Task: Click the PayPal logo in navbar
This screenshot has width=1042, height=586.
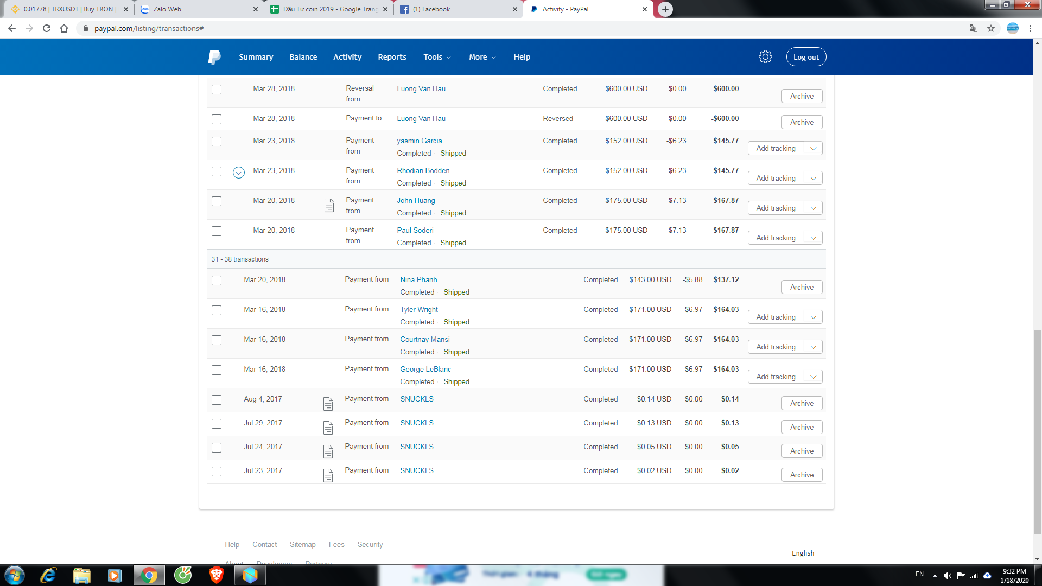Action: 214,57
